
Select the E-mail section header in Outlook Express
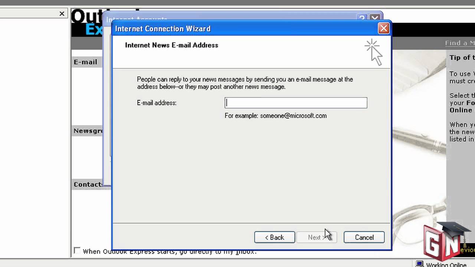[x=85, y=62]
